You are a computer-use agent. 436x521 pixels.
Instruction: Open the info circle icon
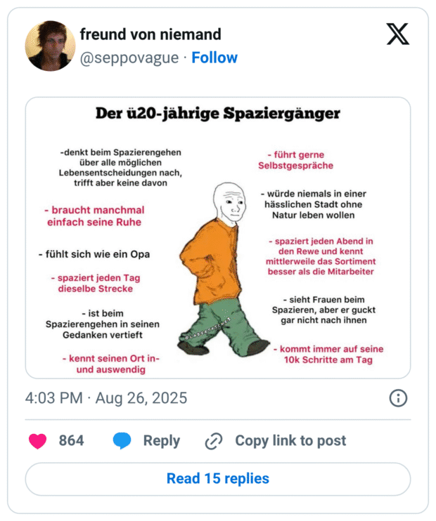coord(398,398)
